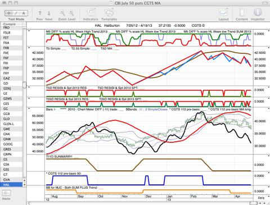Collapse the T5 Simple price panel triangle
This screenshot has width=270, height=205.
coord(29,48)
